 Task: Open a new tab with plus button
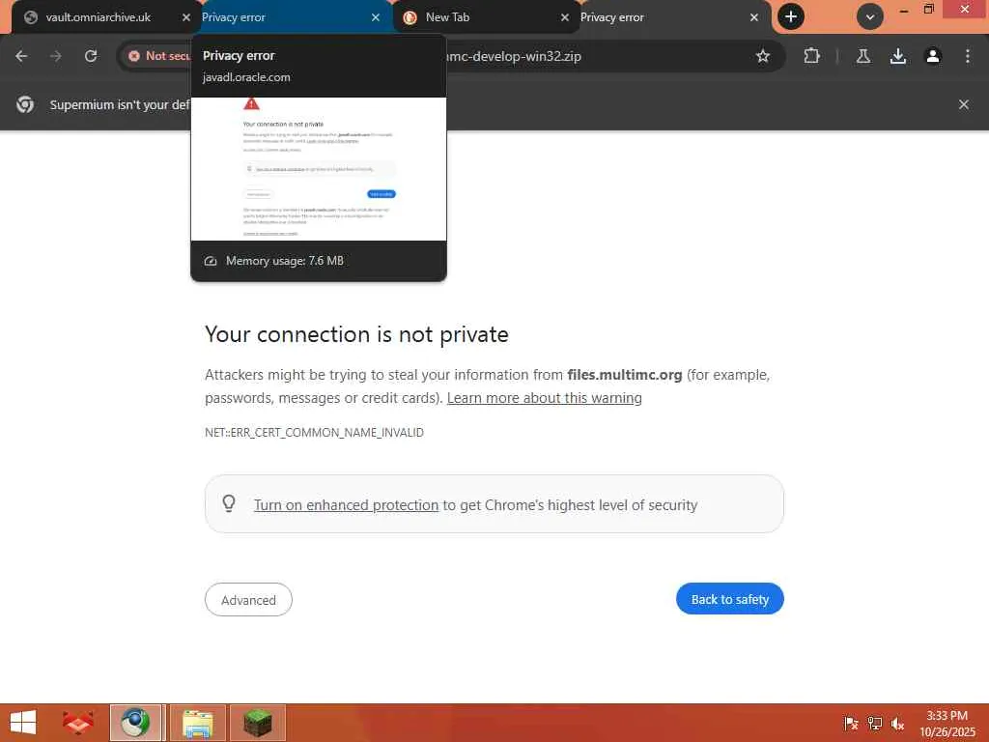tap(791, 17)
